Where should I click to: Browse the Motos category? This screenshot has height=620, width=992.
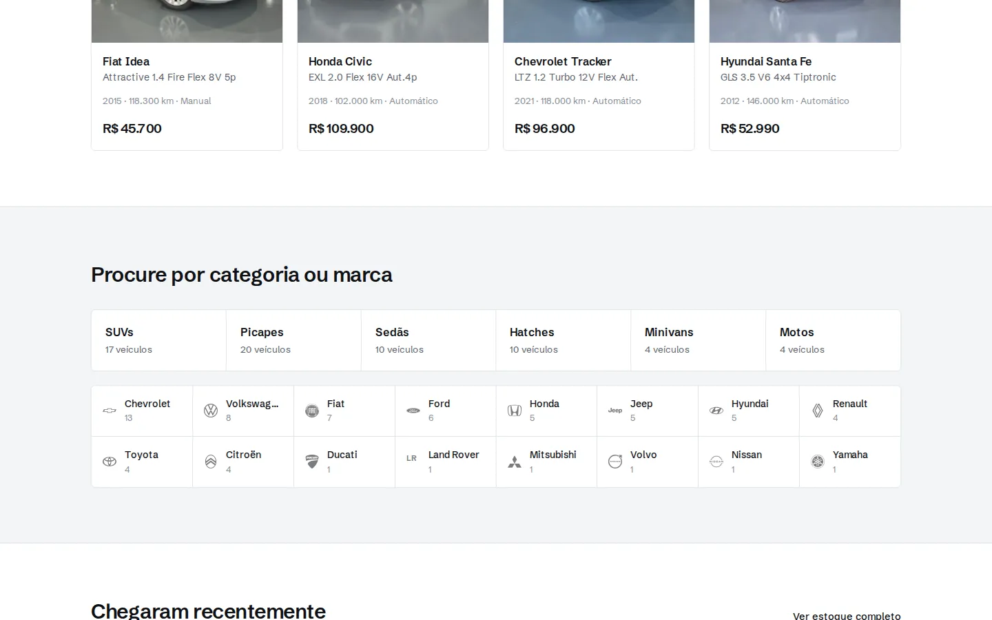833,340
